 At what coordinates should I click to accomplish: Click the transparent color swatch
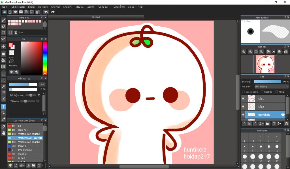[x=12, y=53]
